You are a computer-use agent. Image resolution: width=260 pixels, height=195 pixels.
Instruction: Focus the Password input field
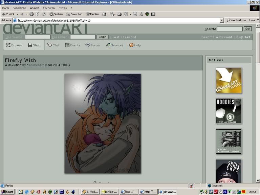pos(83,37)
